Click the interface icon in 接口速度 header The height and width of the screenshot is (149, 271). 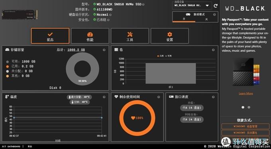point(171,97)
